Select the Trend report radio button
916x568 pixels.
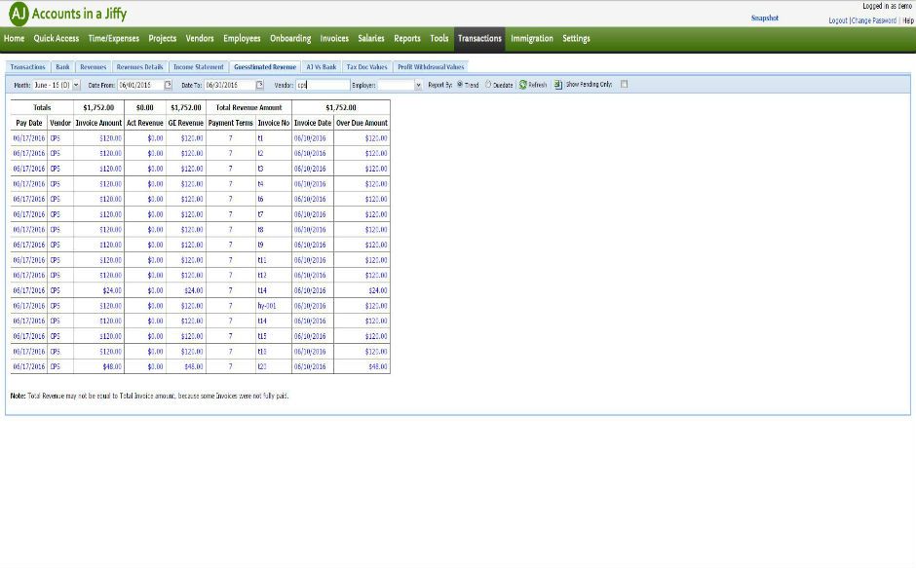point(460,84)
